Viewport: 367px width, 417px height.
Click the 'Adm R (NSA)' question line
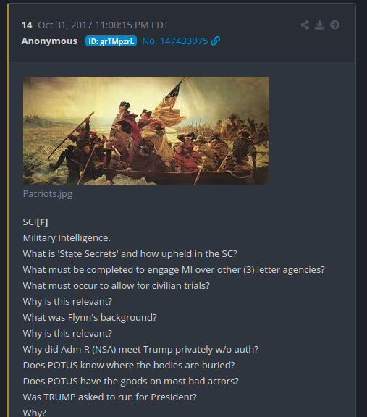pos(140,349)
